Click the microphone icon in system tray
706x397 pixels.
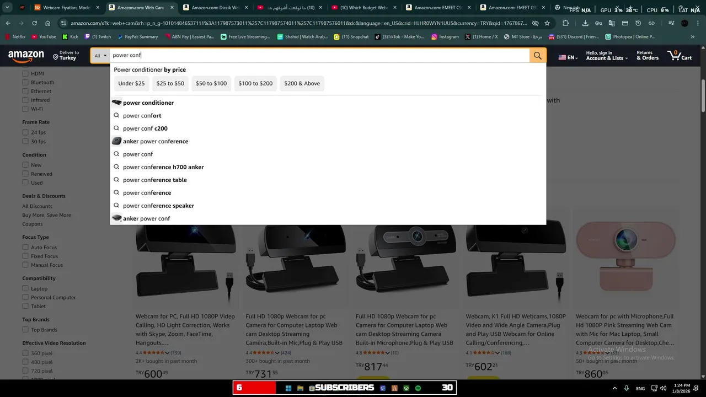(x=626, y=388)
